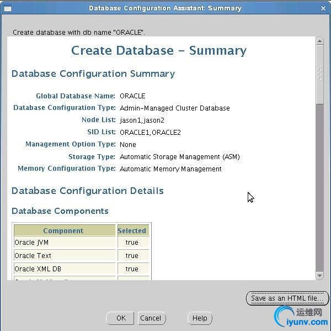Click the vertical scrollbar thumb
The width and height of the screenshot is (331, 331).
(319, 74)
